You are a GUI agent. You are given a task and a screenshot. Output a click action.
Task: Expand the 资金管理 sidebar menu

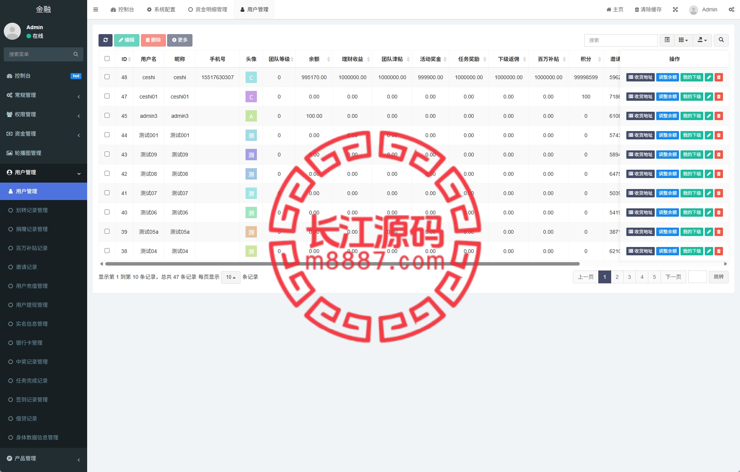44,134
